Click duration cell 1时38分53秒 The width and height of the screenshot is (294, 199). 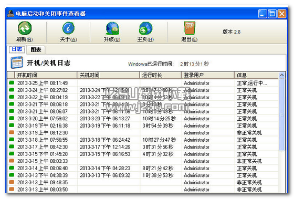157,175
